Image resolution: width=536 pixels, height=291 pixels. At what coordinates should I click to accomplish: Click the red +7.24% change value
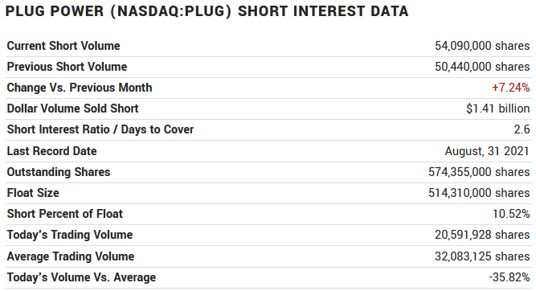click(511, 88)
